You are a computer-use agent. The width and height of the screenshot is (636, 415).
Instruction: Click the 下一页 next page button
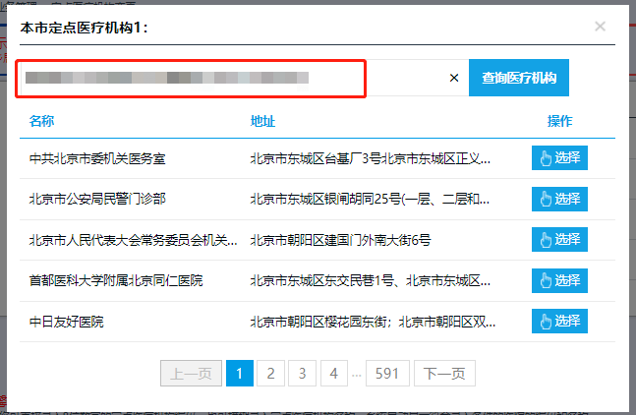444,374
